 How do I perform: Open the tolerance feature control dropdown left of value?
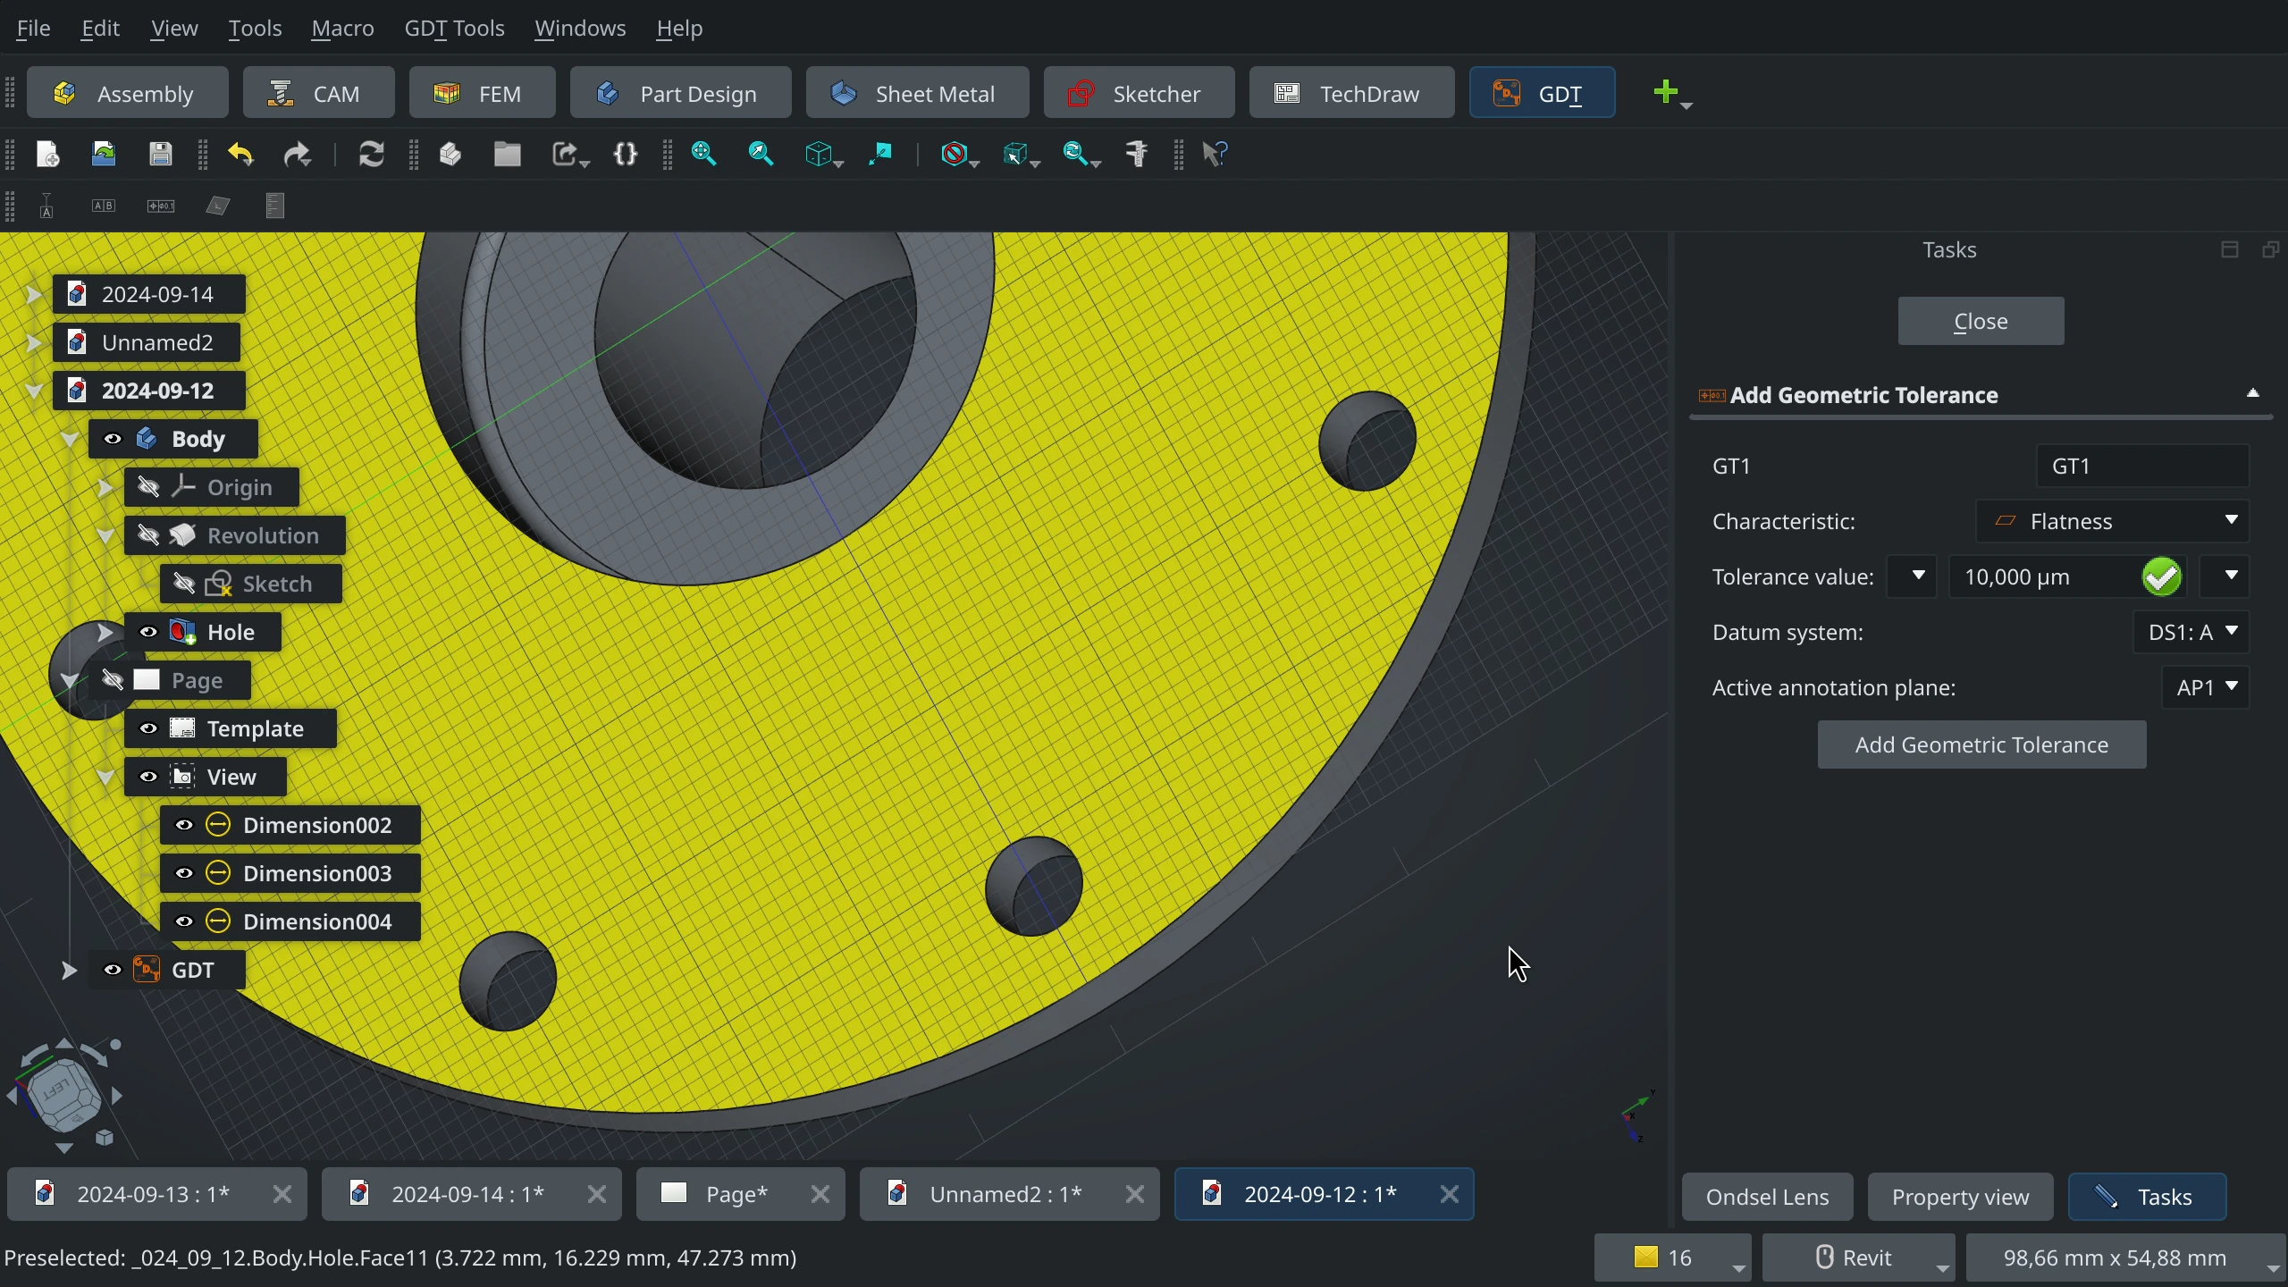coord(1912,576)
